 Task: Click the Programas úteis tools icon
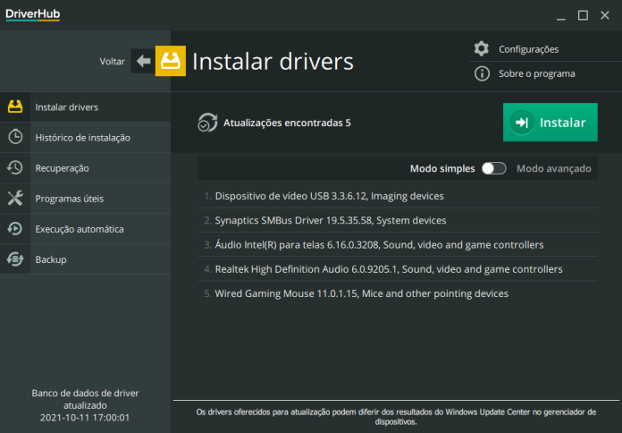point(15,199)
